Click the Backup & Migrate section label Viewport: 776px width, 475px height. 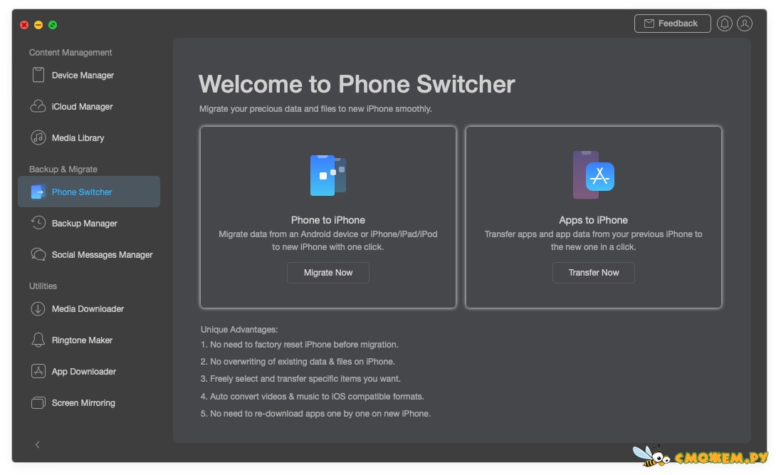pos(63,169)
